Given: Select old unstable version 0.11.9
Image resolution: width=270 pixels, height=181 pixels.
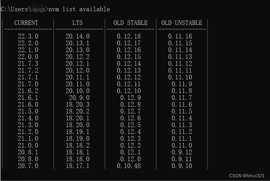Looking at the screenshot, I should [182, 84].
